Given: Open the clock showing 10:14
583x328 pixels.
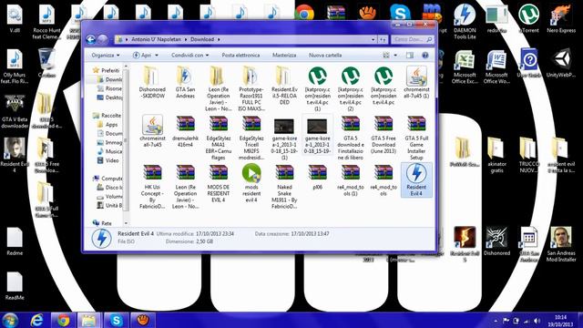Looking at the screenshot, I should click(560, 321).
